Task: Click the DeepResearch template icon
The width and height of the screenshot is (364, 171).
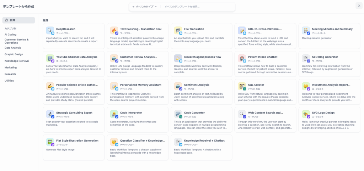Action: click(x=50, y=31)
